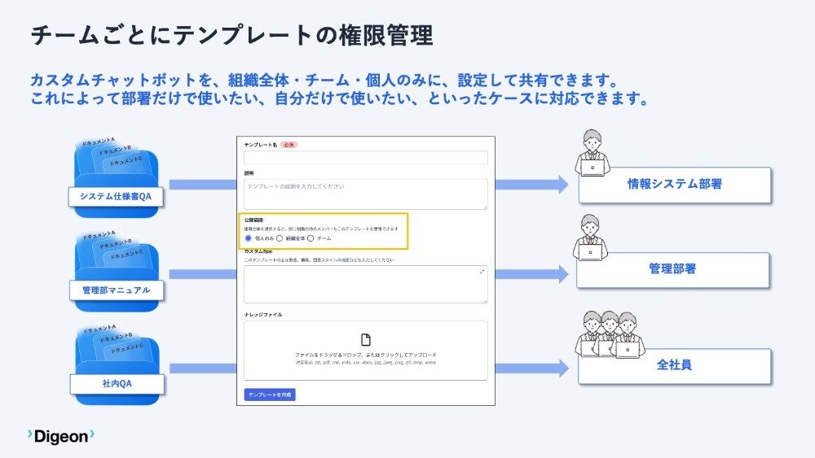Viewport: 815px width, 458px height.
Task: Select the 個人のみ radio button
Action: coord(249,239)
